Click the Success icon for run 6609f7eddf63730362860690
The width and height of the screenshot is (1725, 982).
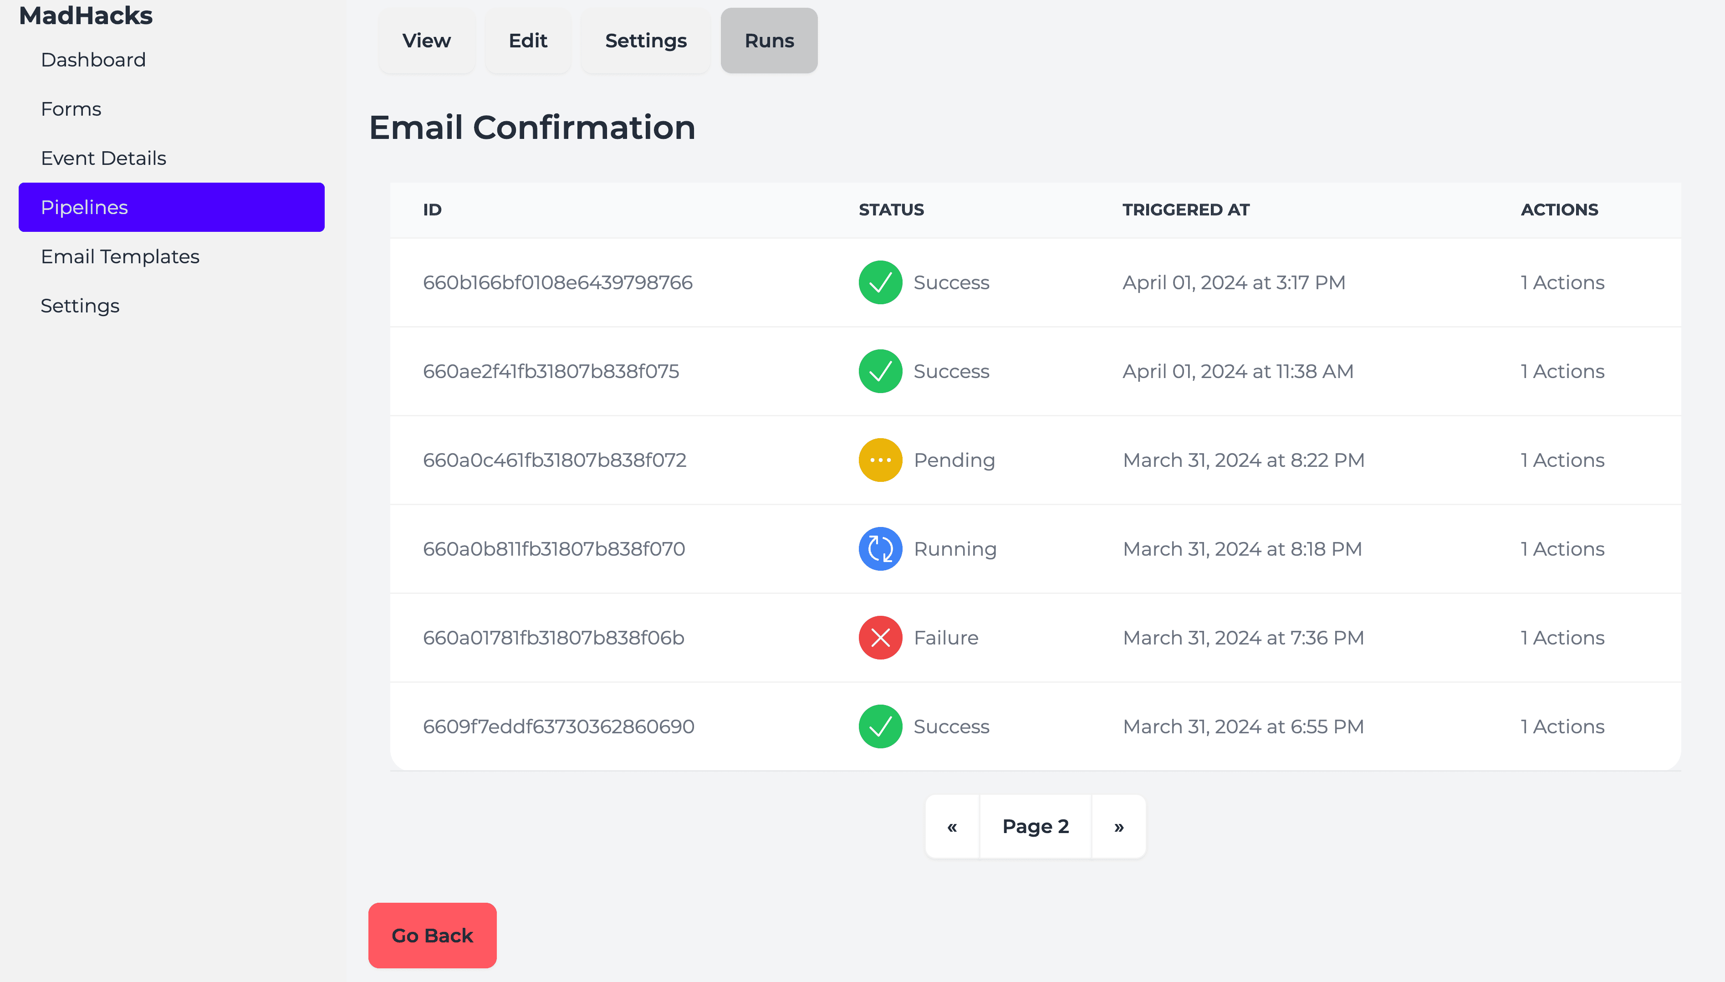pyautogui.click(x=880, y=726)
